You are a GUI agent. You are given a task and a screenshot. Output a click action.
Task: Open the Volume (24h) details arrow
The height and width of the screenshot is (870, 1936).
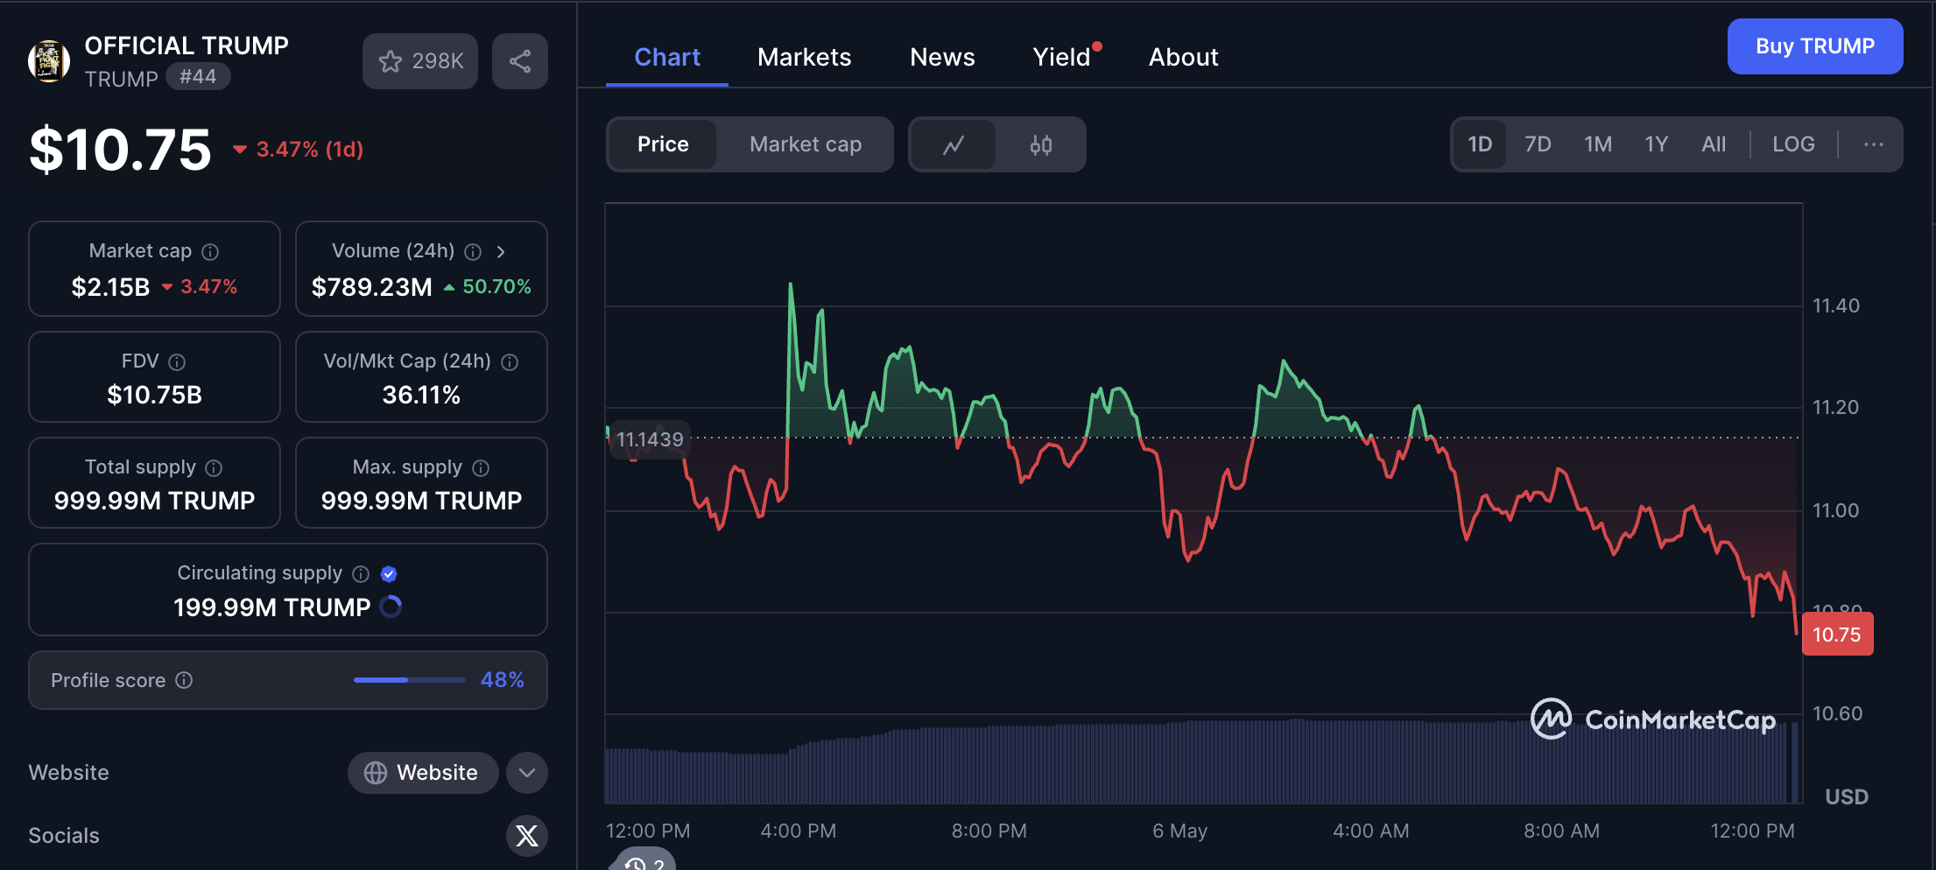501,252
